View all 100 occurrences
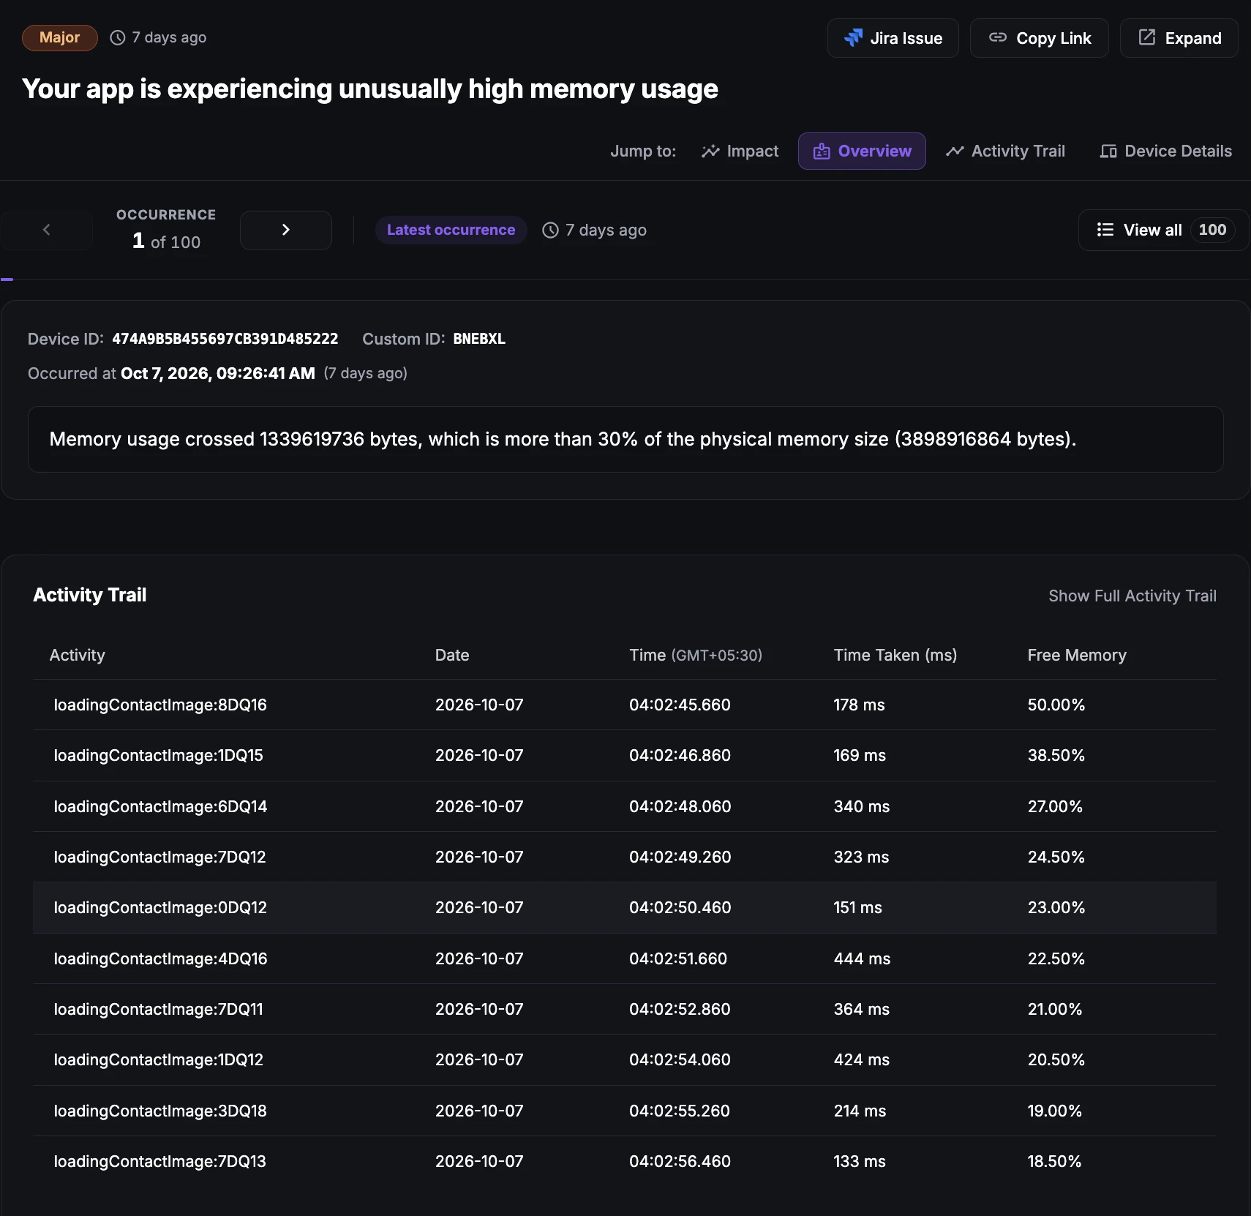 (1163, 230)
